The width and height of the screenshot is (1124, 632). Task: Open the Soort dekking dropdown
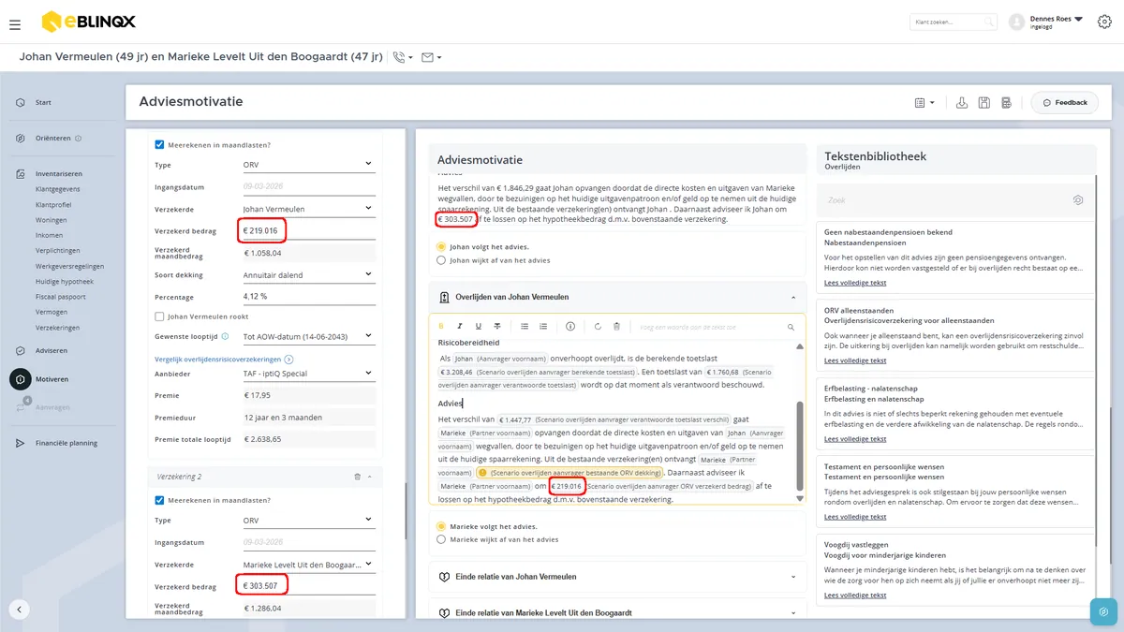[x=307, y=275]
